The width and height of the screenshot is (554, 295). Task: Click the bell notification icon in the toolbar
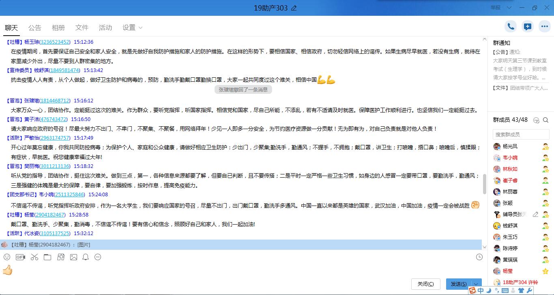coord(86,257)
